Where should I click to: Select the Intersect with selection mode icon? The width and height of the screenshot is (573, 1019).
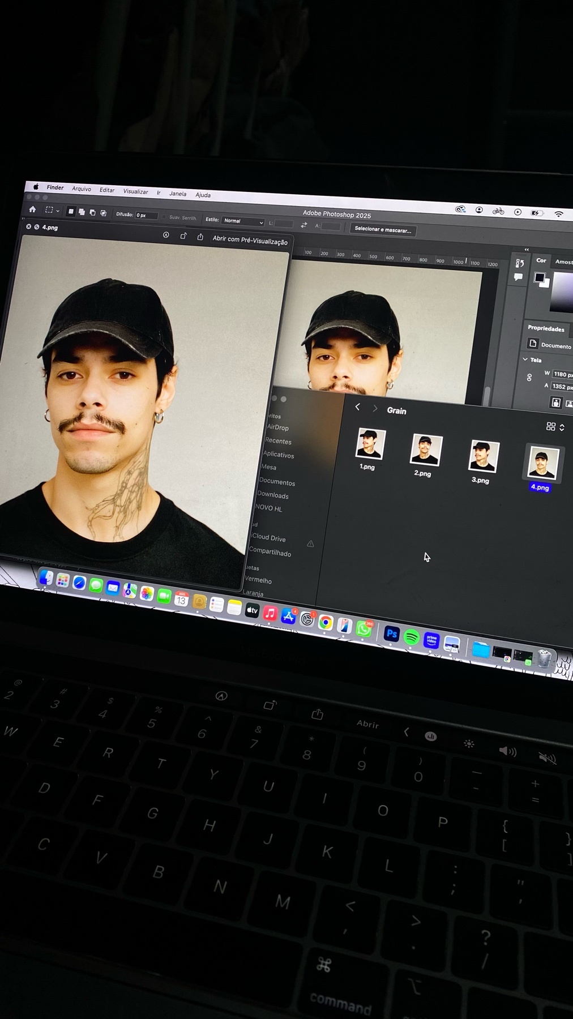103,213
